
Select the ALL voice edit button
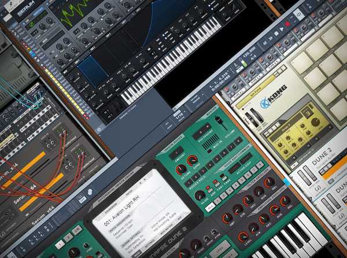click(x=210, y=208)
